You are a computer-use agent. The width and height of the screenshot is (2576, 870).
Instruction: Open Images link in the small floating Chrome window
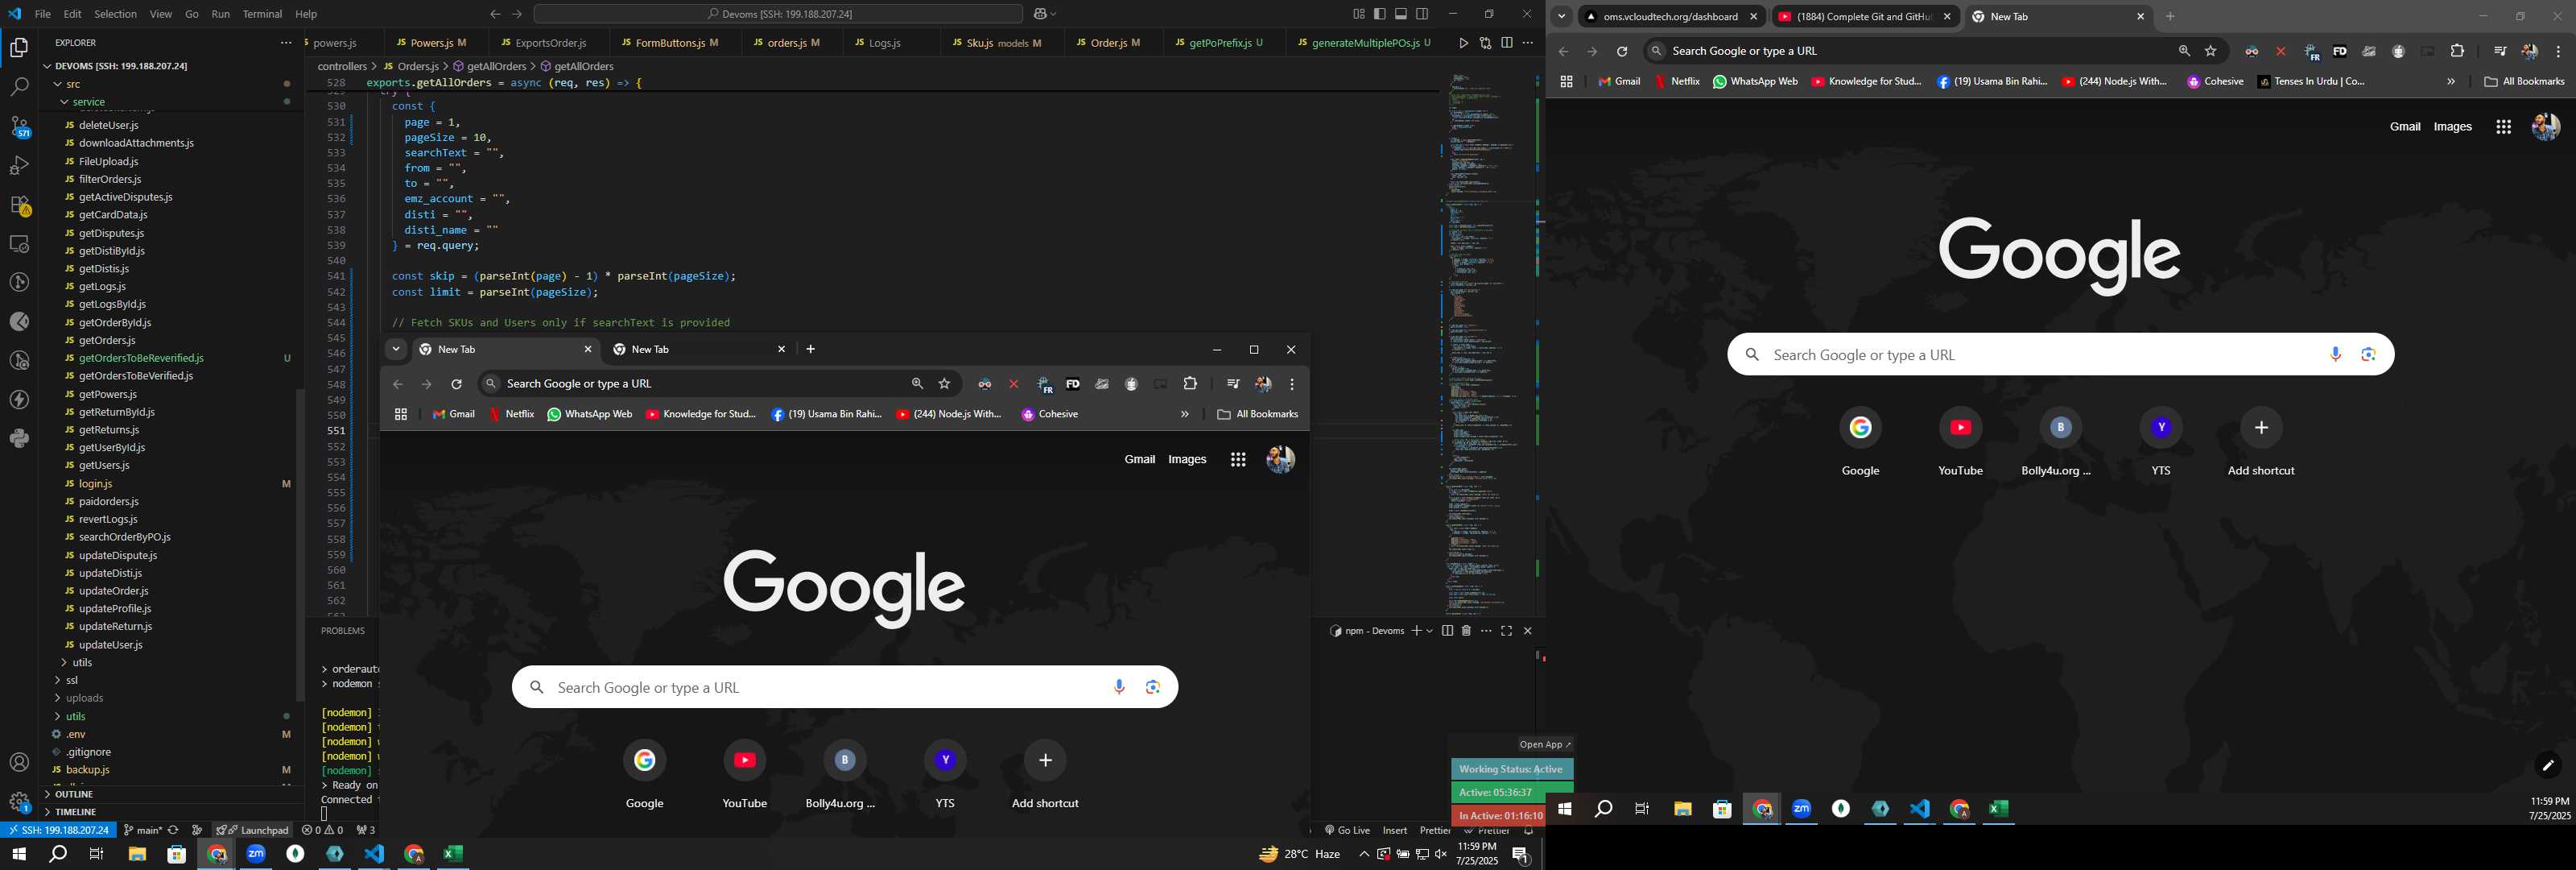(1187, 459)
